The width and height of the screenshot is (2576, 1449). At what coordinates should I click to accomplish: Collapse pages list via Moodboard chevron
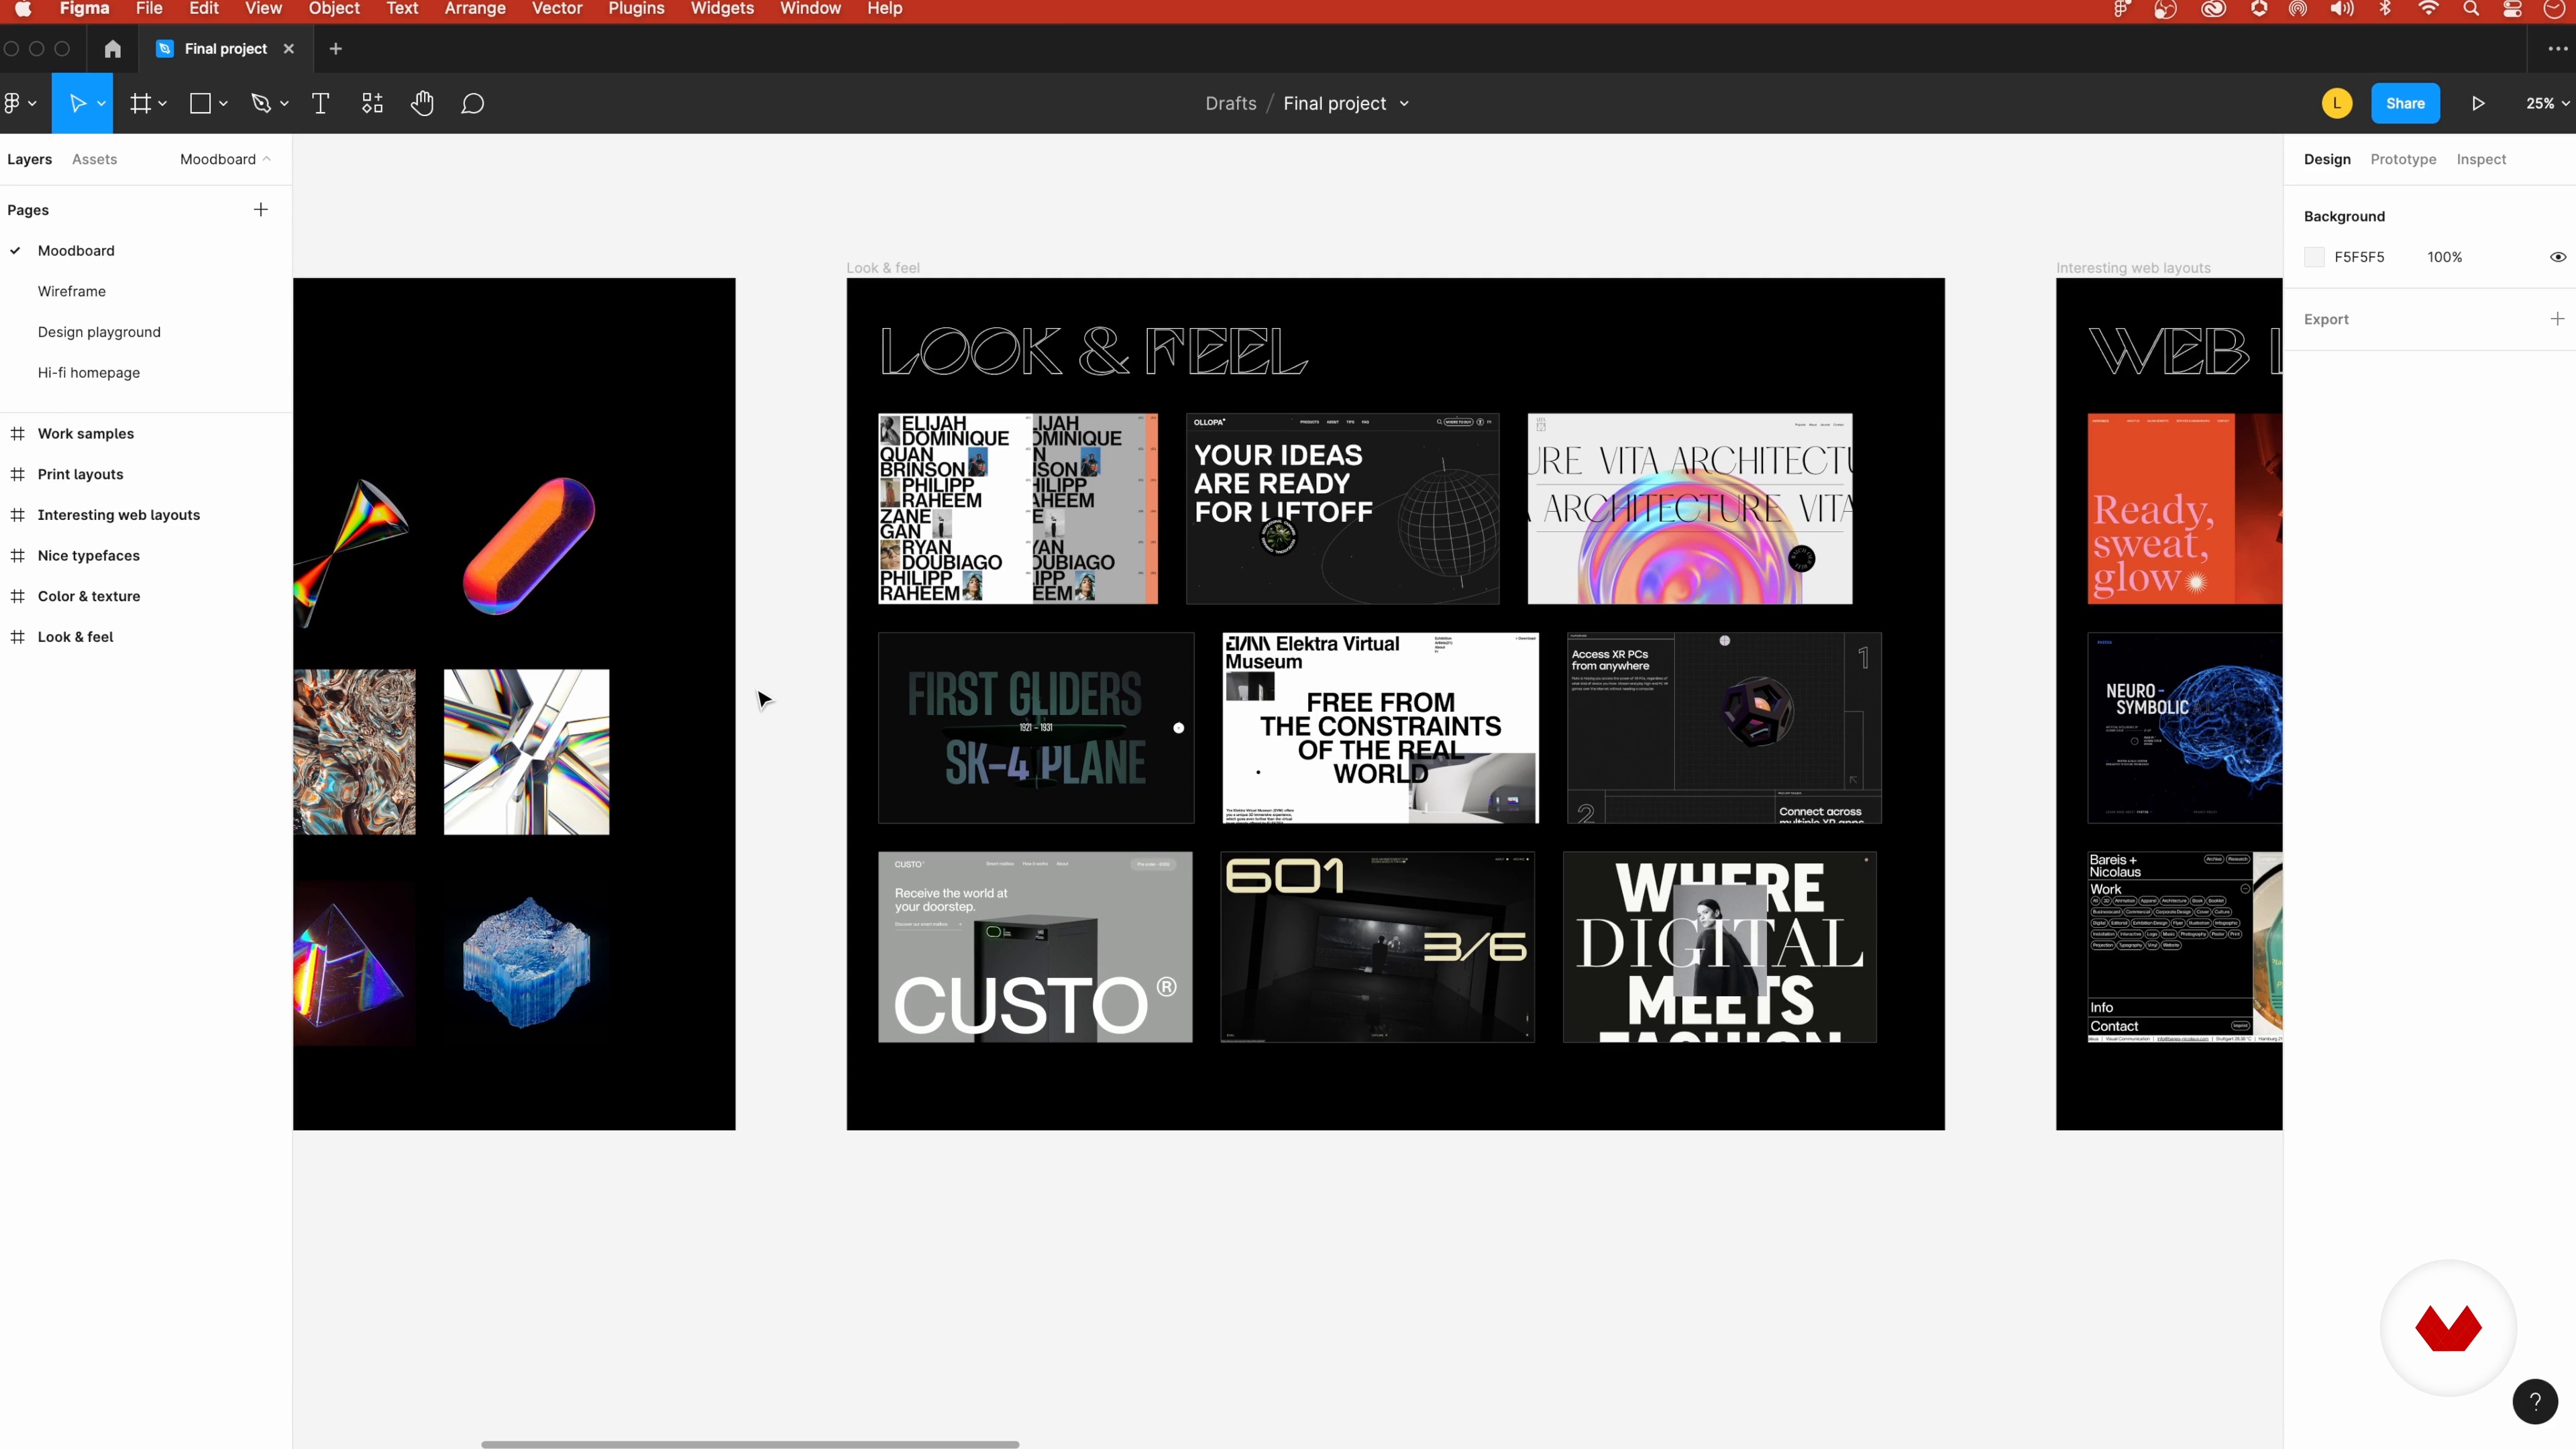[267, 159]
